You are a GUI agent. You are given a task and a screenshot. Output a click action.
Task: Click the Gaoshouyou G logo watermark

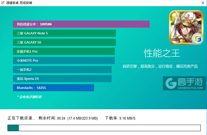click(x=171, y=83)
